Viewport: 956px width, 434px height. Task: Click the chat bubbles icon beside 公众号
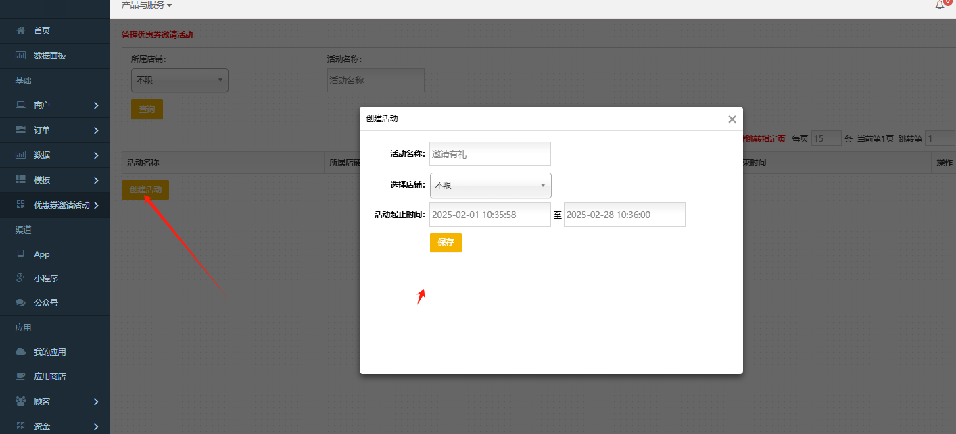point(20,303)
